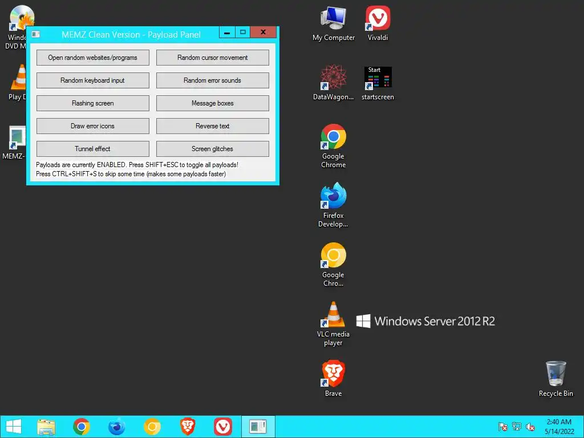Launch Google Chrome from the taskbar
The width and height of the screenshot is (584, 438).
click(x=82, y=427)
